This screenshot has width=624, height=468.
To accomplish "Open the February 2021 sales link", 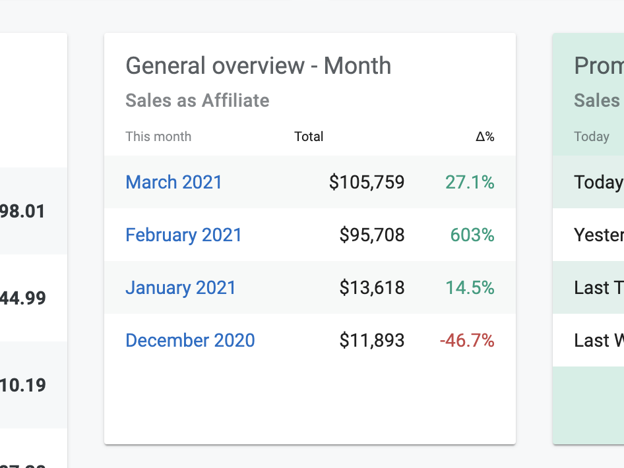I will tap(183, 235).
